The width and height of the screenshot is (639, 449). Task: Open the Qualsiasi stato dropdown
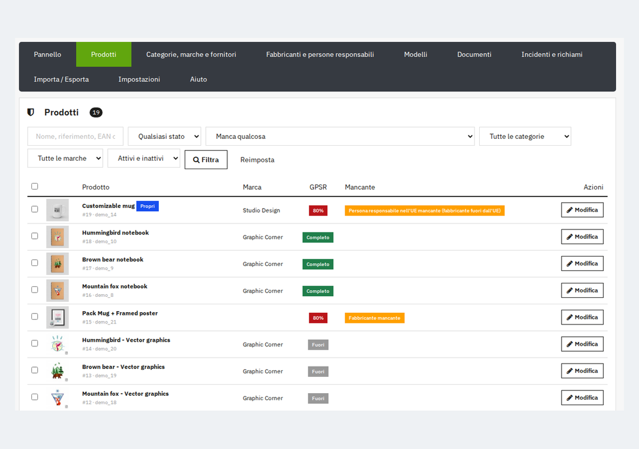[165, 136]
